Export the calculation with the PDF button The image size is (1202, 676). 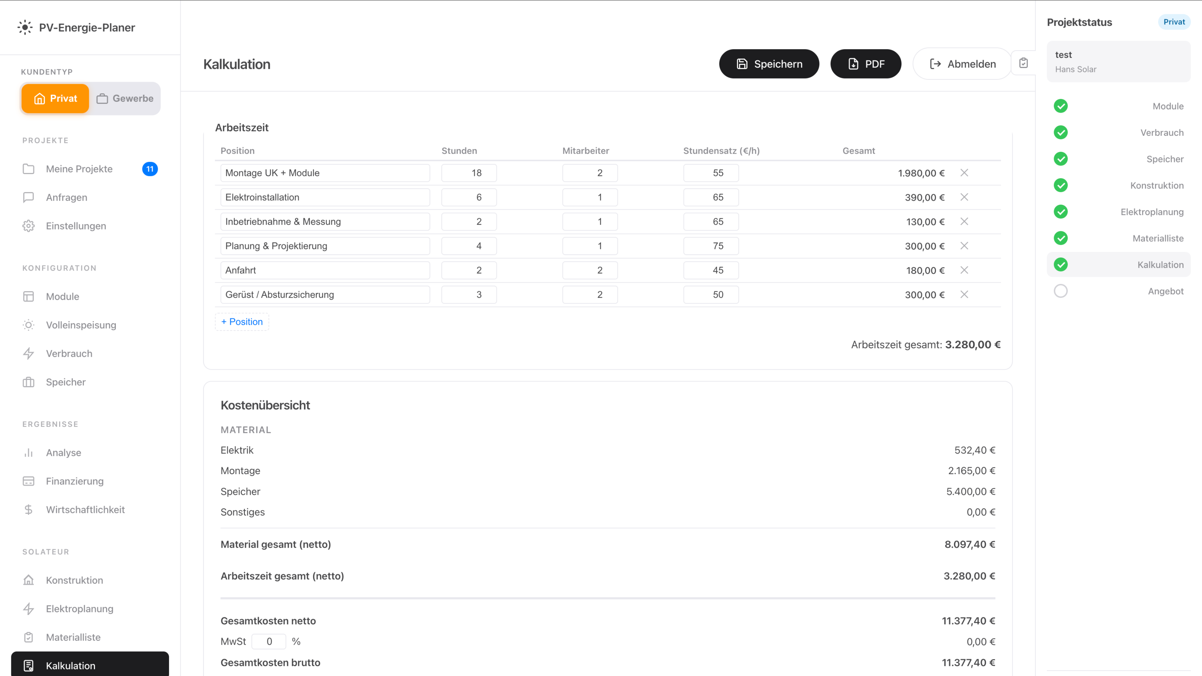click(x=865, y=64)
